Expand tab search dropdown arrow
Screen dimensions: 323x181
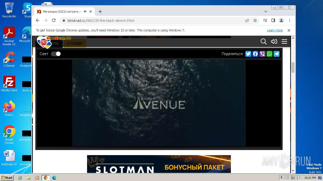[266, 12]
